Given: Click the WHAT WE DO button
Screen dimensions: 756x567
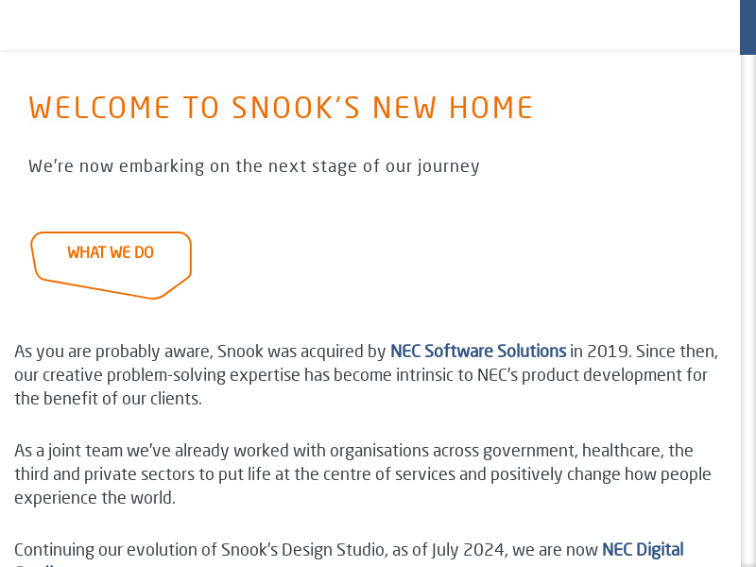Looking at the screenshot, I should tap(111, 253).
